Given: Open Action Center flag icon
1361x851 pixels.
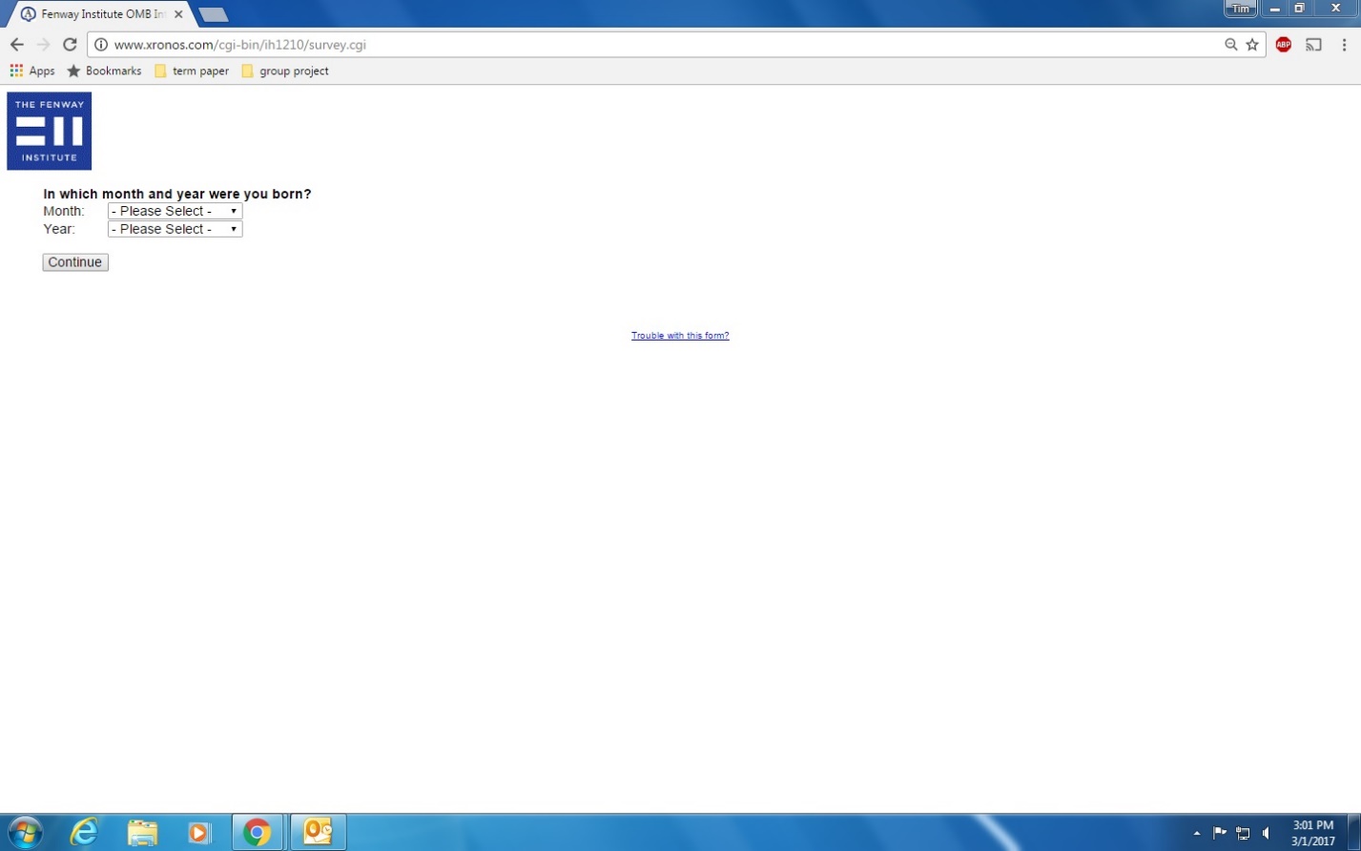Looking at the screenshot, I should pyautogui.click(x=1219, y=833).
